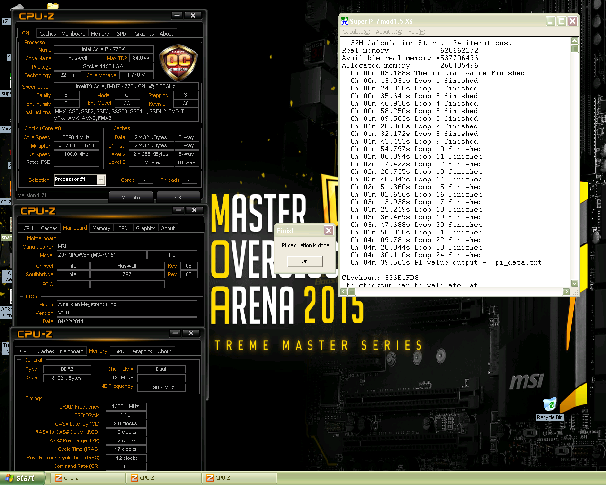Switch to Caches tab in CPU-Z processor window
Image resolution: width=606 pixels, height=485 pixels.
point(48,34)
